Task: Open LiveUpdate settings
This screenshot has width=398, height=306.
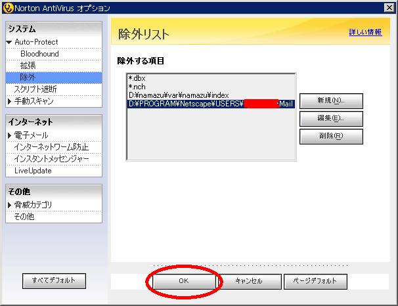Action: [33, 171]
